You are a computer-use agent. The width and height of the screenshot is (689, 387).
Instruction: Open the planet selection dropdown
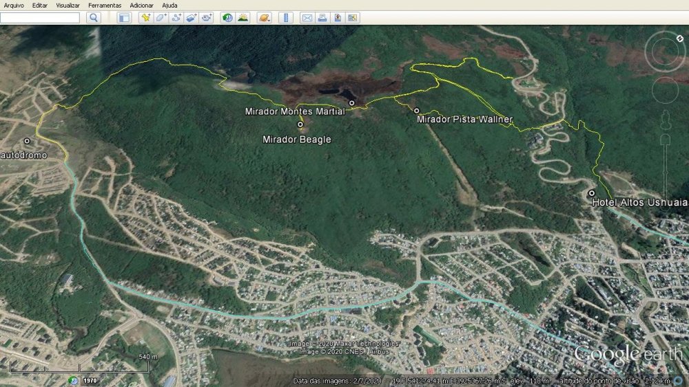pos(264,18)
